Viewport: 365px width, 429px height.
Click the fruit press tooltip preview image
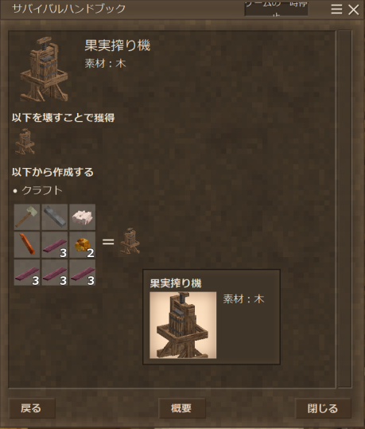[x=183, y=325]
